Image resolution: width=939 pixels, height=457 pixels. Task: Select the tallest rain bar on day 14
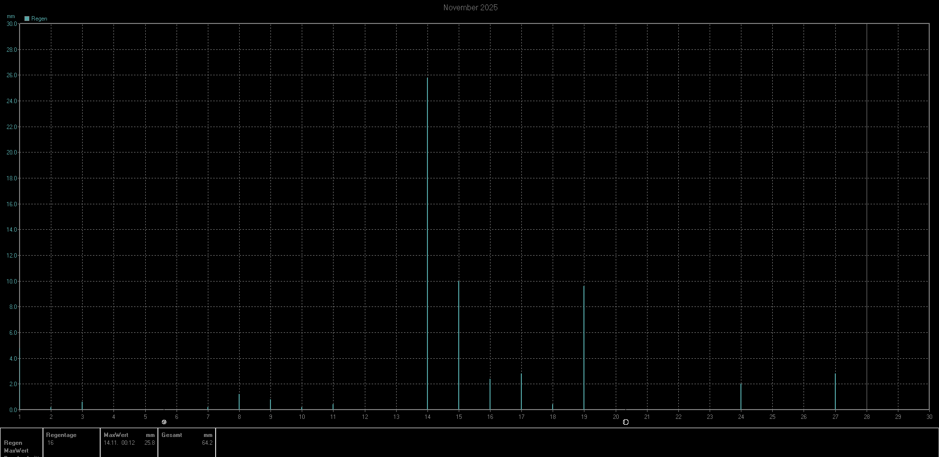tap(427, 243)
